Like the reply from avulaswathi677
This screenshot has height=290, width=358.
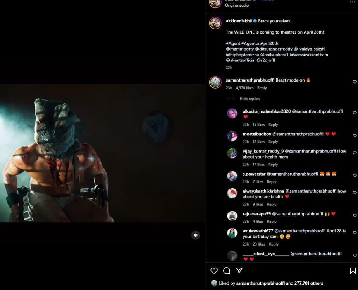coord(355,233)
